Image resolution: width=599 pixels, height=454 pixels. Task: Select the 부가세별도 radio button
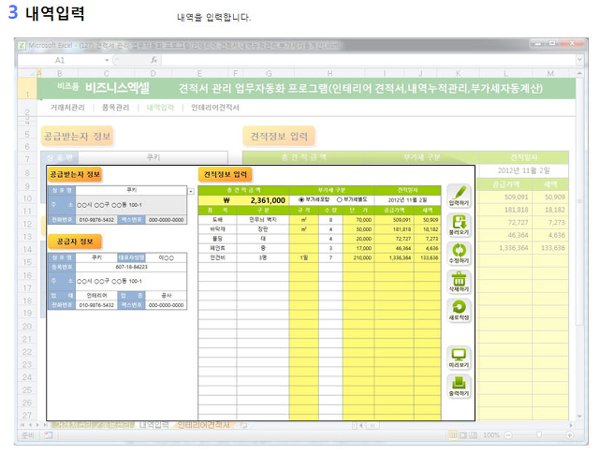[339, 199]
